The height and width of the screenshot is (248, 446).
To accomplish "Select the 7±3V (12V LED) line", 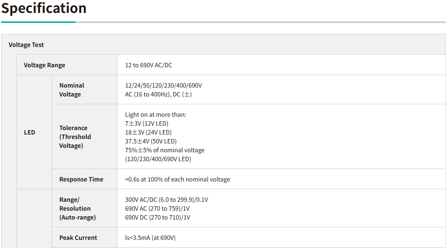I will point(147,123).
